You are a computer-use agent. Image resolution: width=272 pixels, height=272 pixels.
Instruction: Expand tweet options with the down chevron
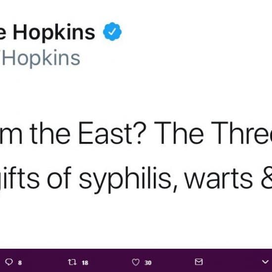pos(265,262)
